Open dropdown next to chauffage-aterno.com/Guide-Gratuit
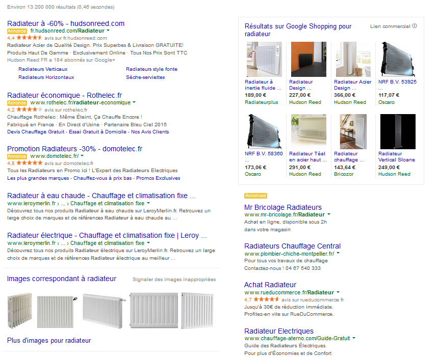The image size is (438, 357). coord(354,338)
